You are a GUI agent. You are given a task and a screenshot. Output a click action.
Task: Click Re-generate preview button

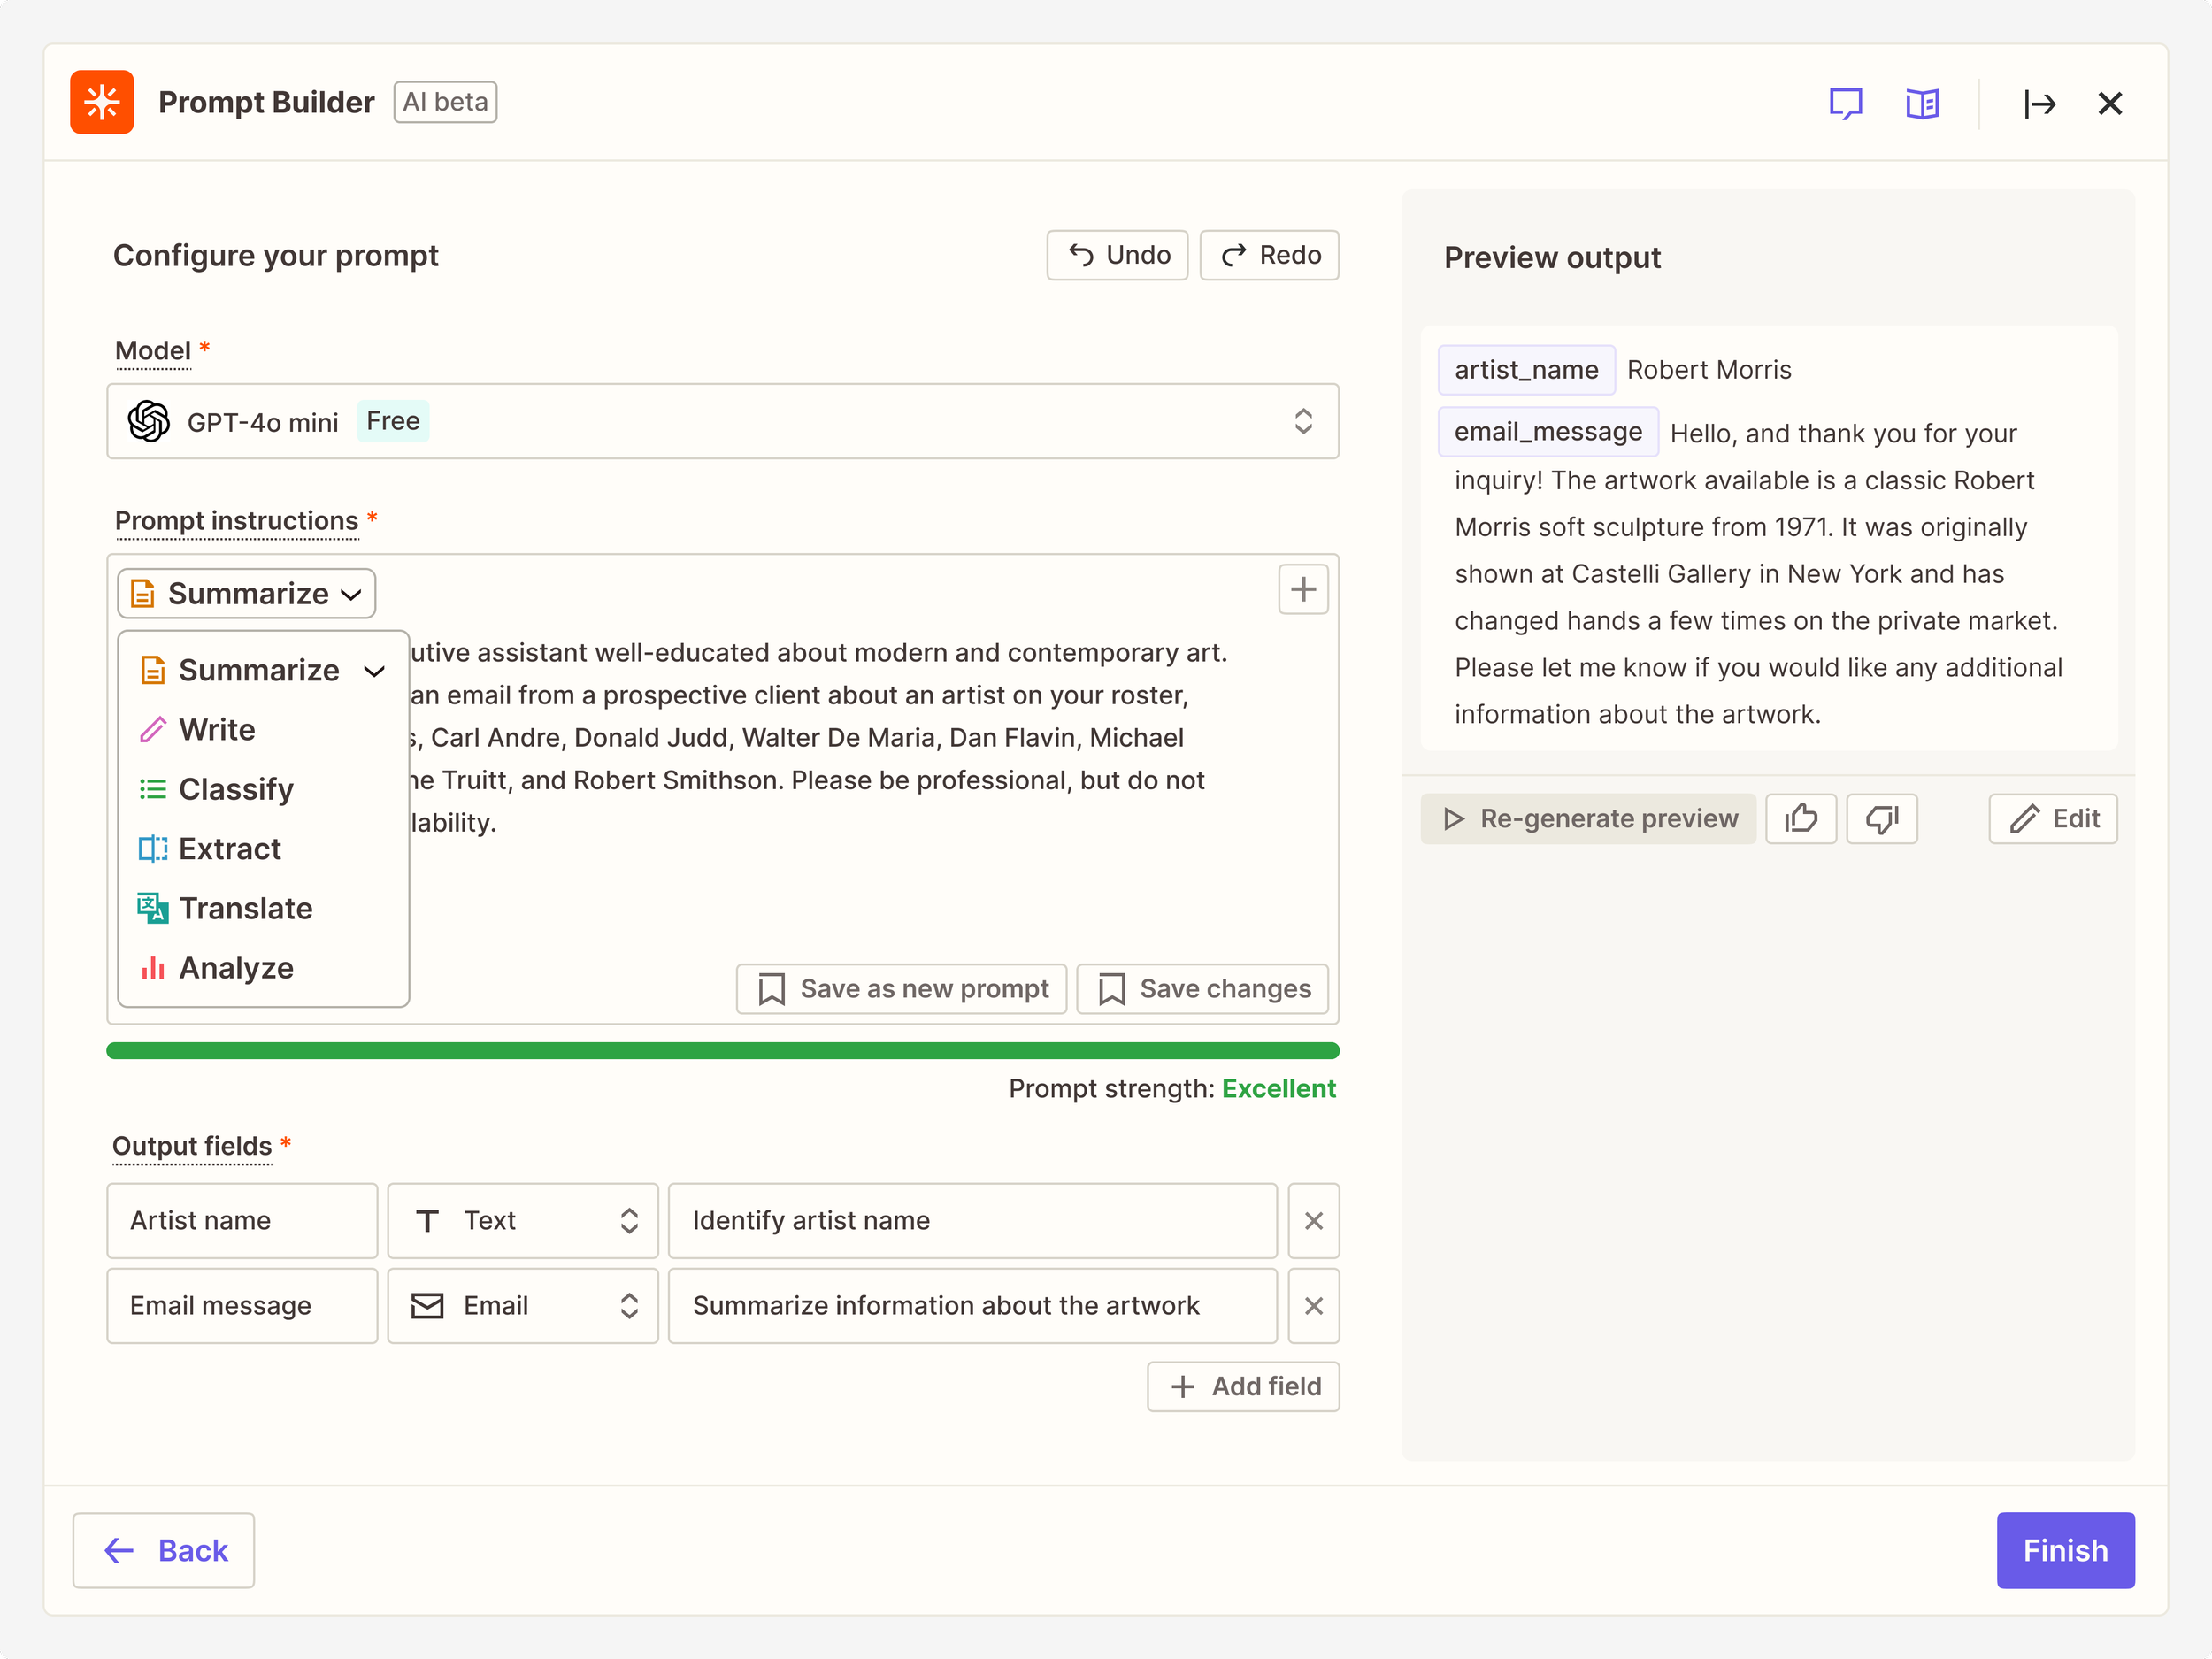[1588, 819]
